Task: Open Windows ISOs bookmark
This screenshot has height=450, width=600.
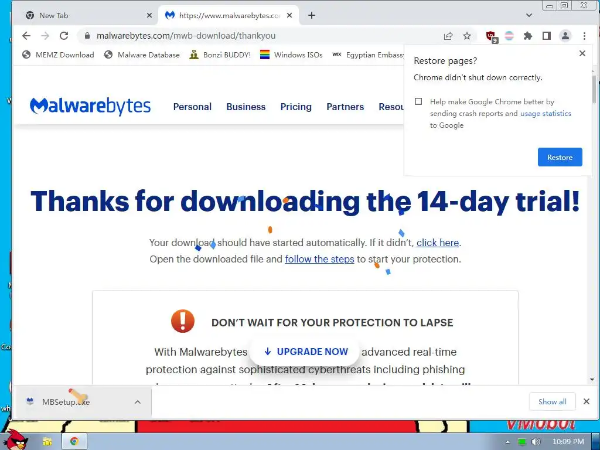Action: click(291, 54)
